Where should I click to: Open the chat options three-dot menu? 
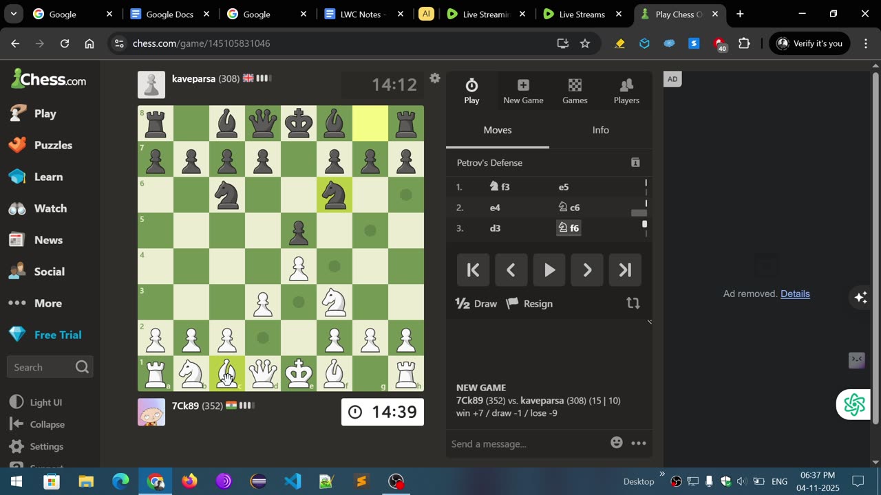[x=639, y=443]
